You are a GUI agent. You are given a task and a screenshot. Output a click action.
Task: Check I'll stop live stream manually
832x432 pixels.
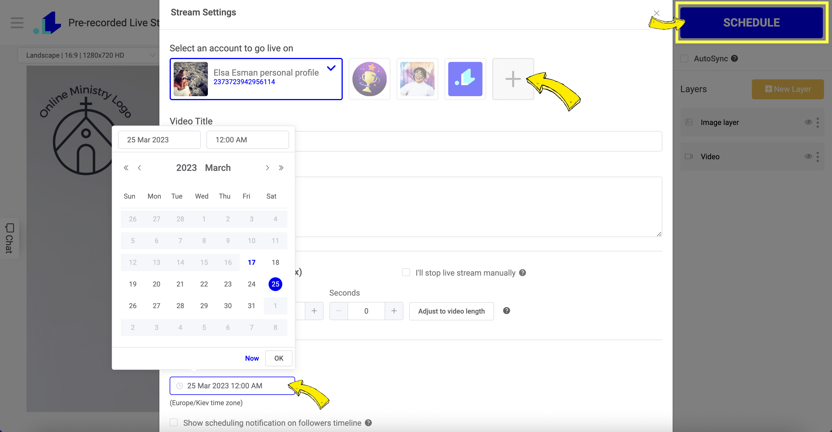406,272
